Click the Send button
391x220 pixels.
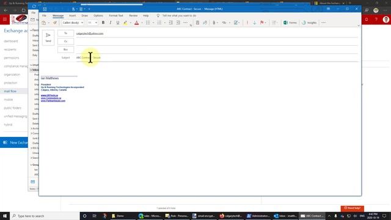coord(48,37)
